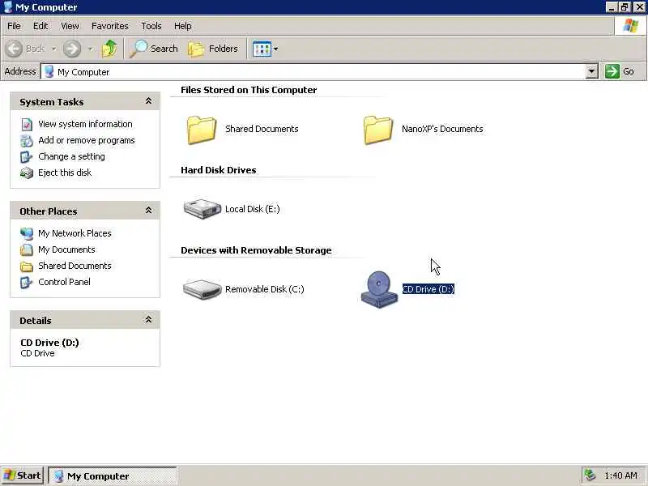Click the highlighted CD Drive (D:) label
Viewport: 648px width, 486px height.
pos(428,289)
